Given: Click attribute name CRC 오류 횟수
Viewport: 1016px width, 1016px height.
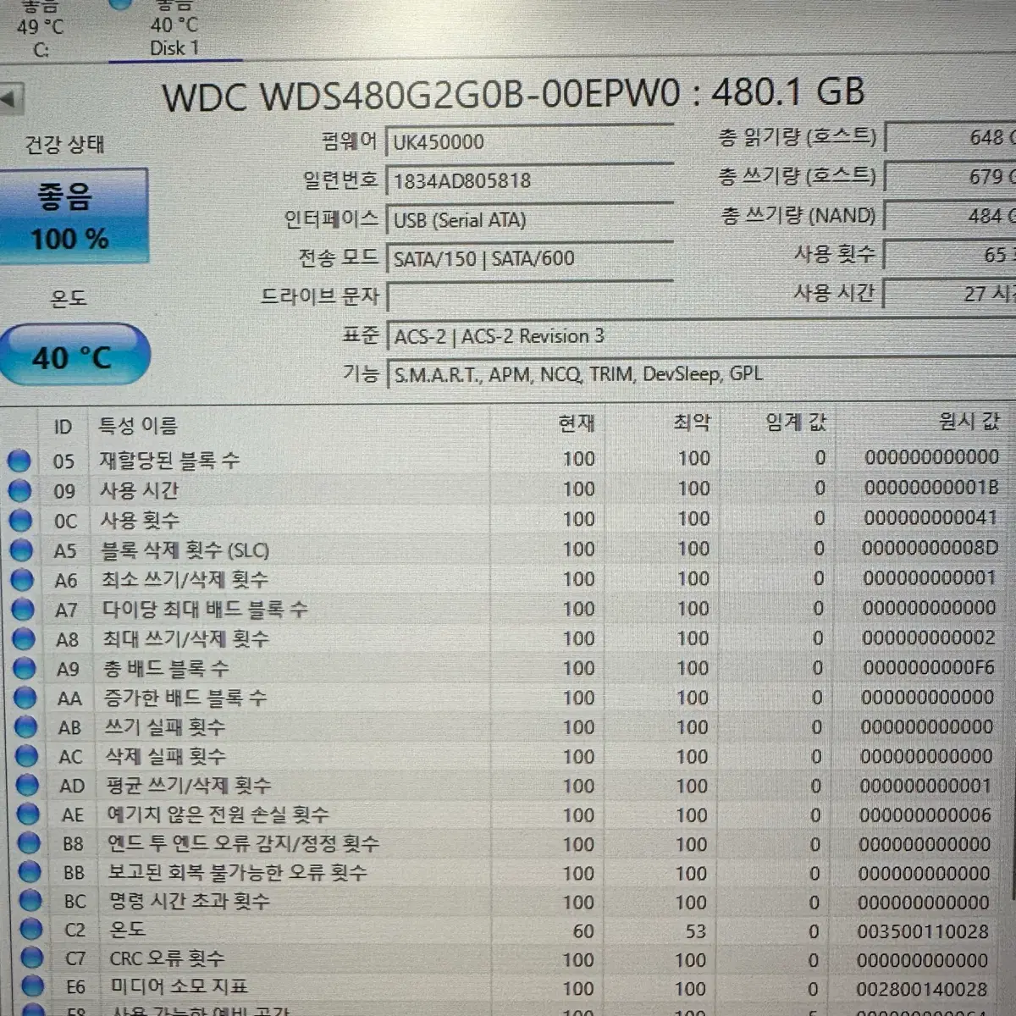Looking at the screenshot, I should coord(167,958).
